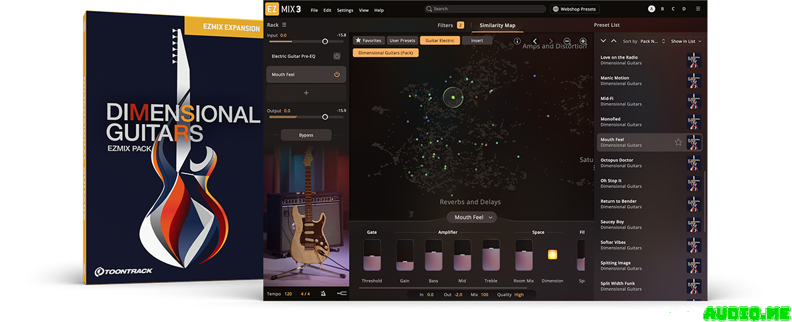Click into the Search field
The width and height of the screenshot is (792, 322).
click(x=485, y=9)
